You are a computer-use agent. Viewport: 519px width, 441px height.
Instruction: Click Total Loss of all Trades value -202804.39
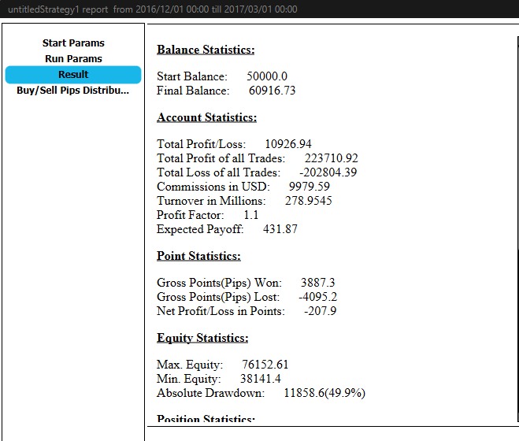328,172
